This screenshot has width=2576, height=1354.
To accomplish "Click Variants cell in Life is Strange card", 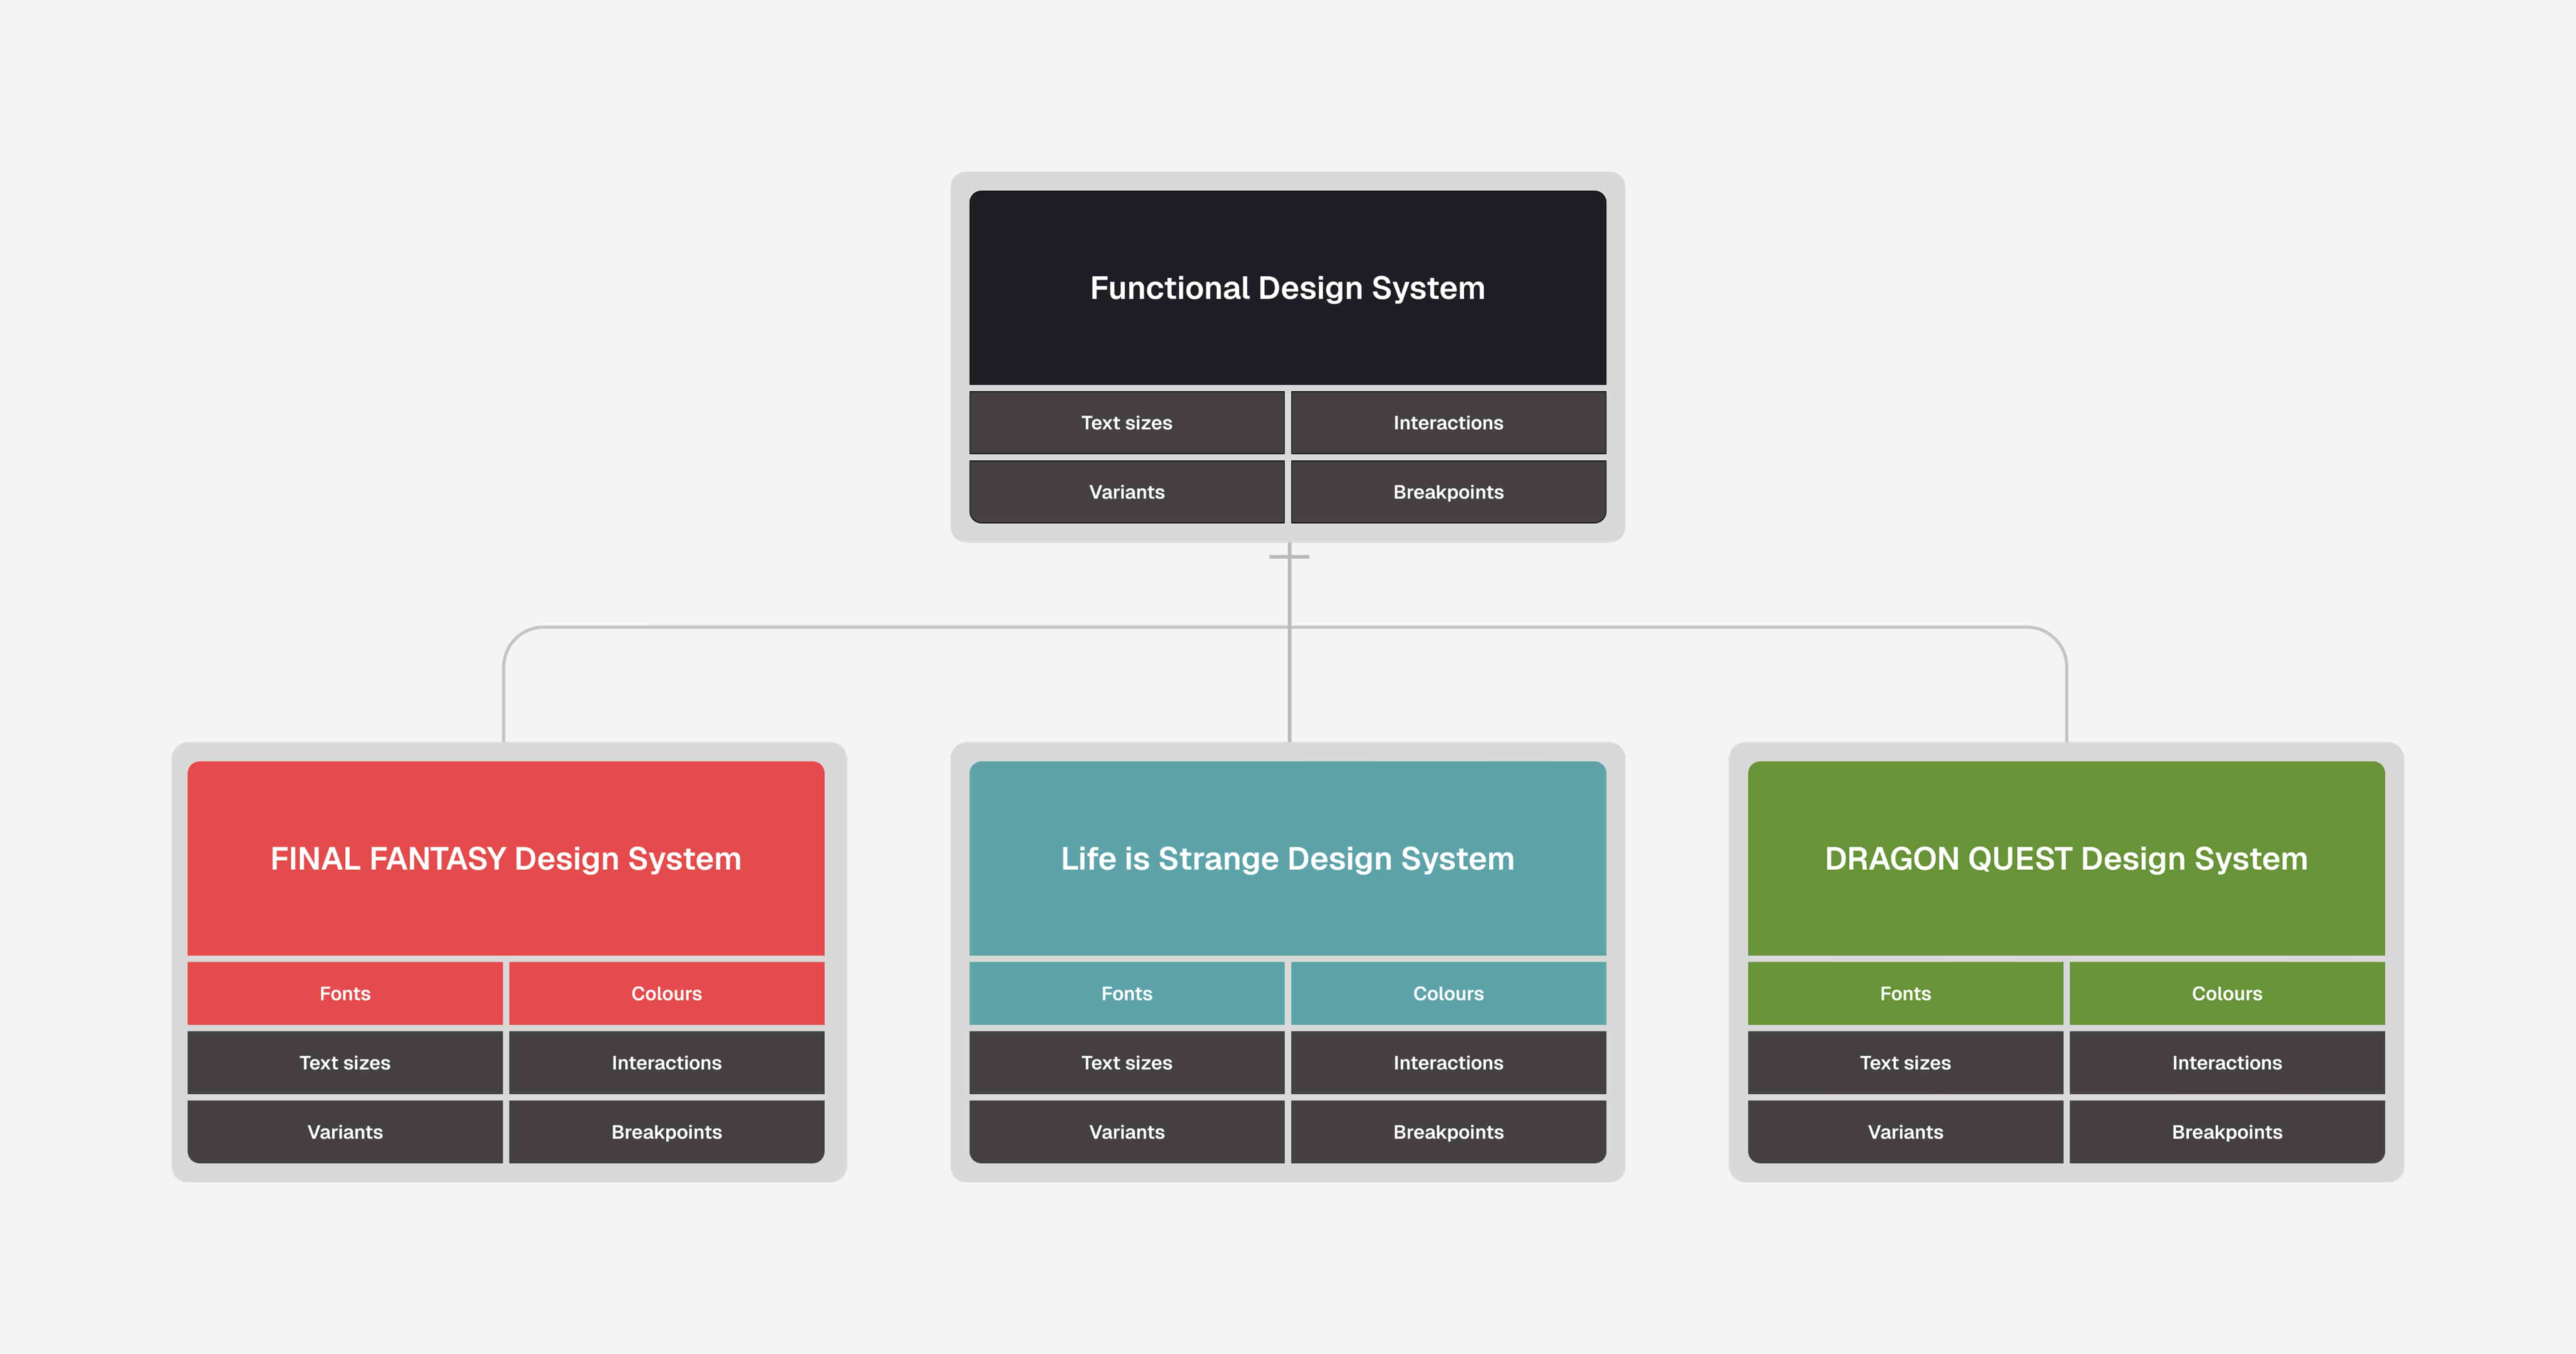I will (1126, 1132).
